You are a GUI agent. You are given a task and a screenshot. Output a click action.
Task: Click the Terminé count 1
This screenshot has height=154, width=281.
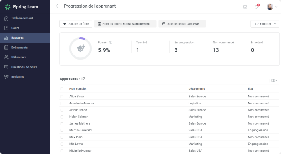pyautogui.click(x=138, y=50)
